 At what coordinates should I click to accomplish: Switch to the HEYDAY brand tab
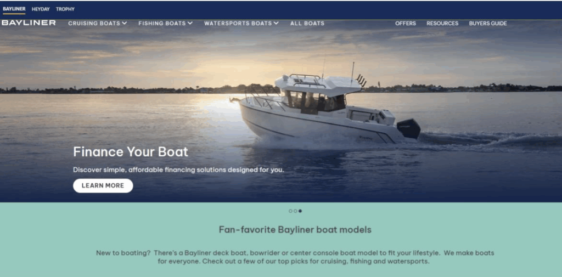tap(41, 9)
